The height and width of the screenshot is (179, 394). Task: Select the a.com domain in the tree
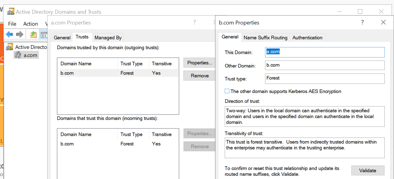click(27, 55)
